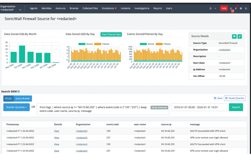Switch to ES|QL query mode
Image resolution: width=251 pixels, height=167 pixels.
8,98
